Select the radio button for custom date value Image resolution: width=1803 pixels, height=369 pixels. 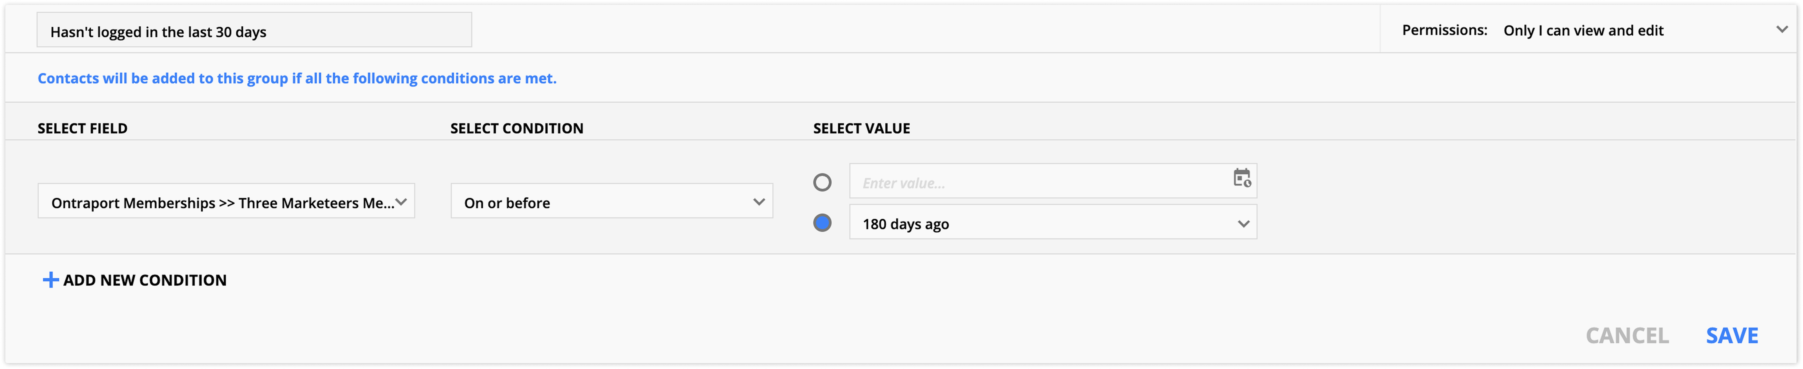pyautogui.click(x=822, y=183)
